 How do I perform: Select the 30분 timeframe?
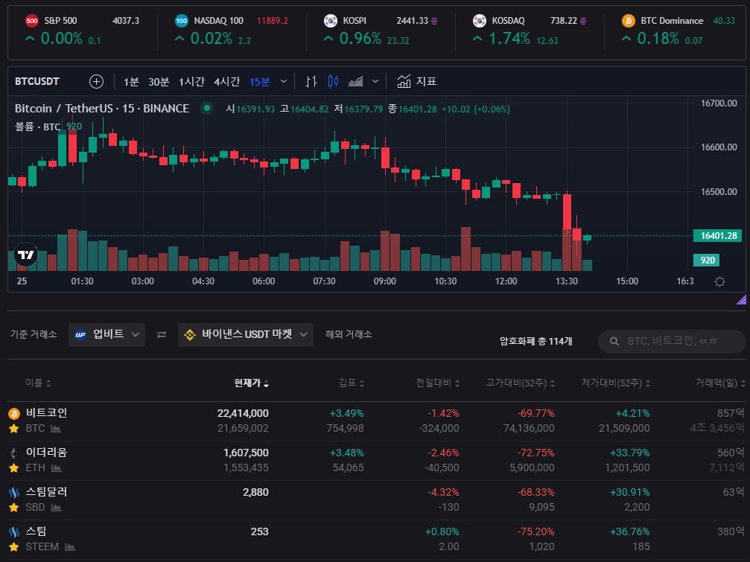click(x=159, y=82)
